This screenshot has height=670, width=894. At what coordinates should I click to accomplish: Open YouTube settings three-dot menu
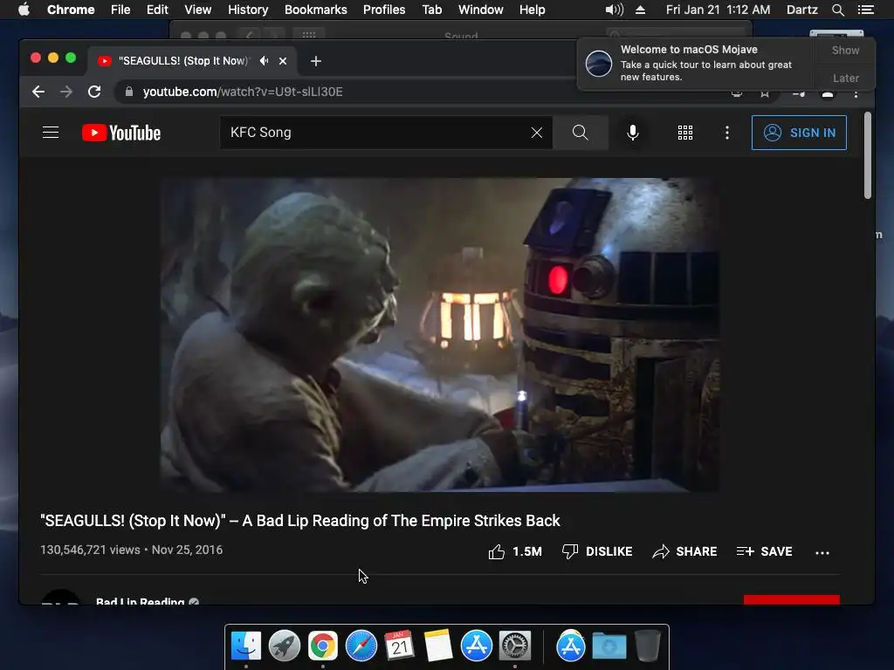pyautogui.click(x=727, y=133)
